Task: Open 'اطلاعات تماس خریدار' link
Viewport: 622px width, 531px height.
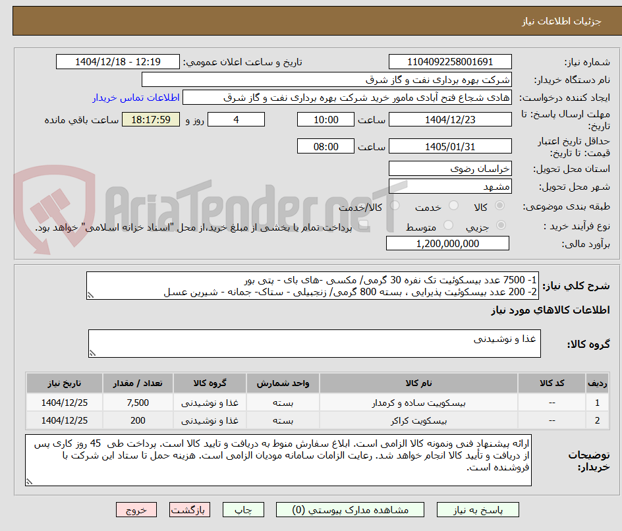Action: tap(136, 98)
